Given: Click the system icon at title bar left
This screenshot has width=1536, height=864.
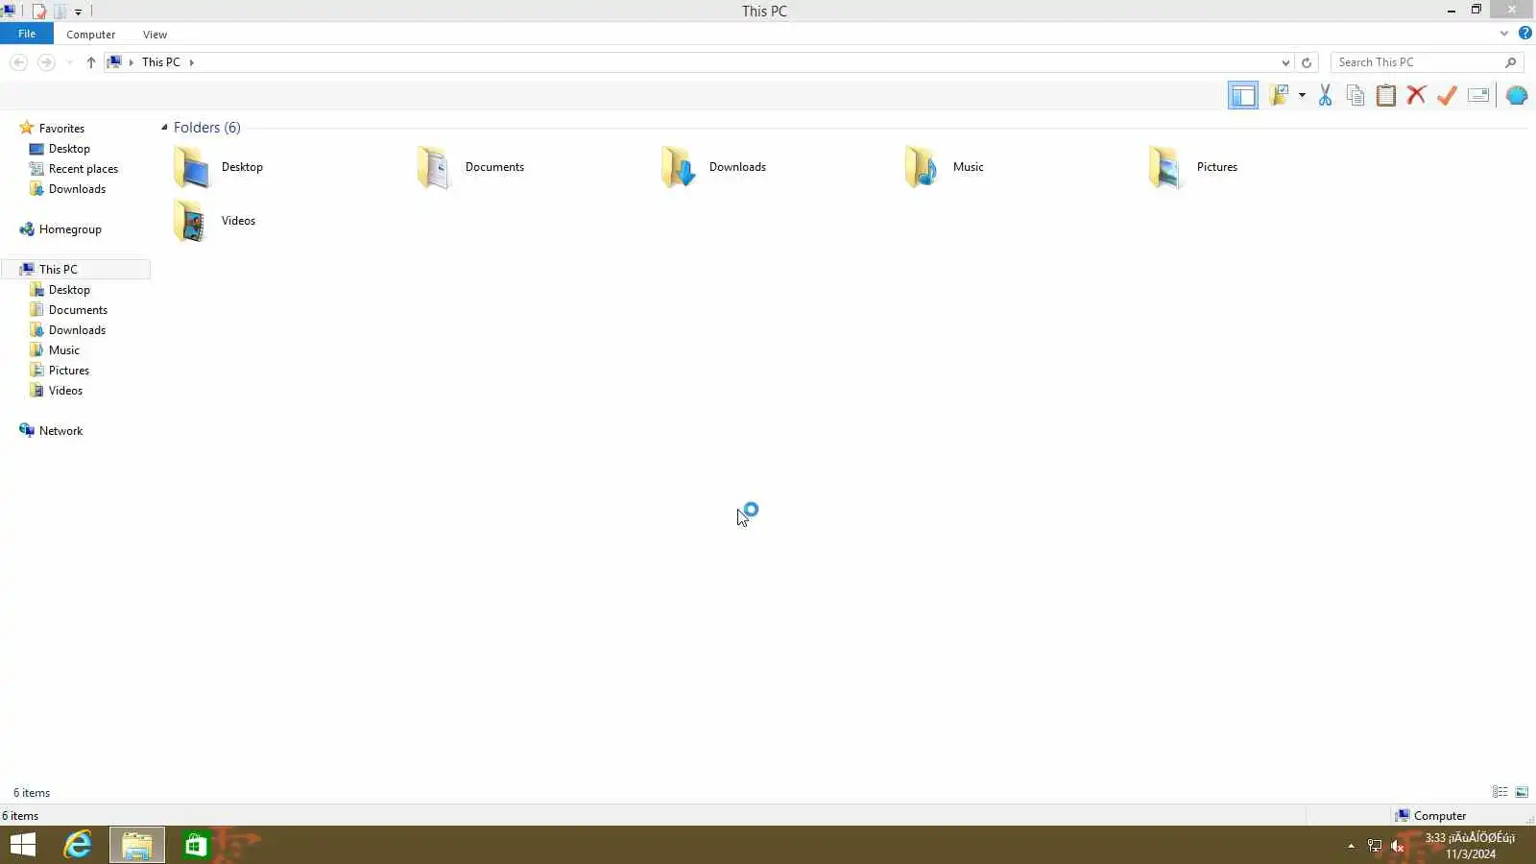Looking at the screenshot, I should (9, 12).
